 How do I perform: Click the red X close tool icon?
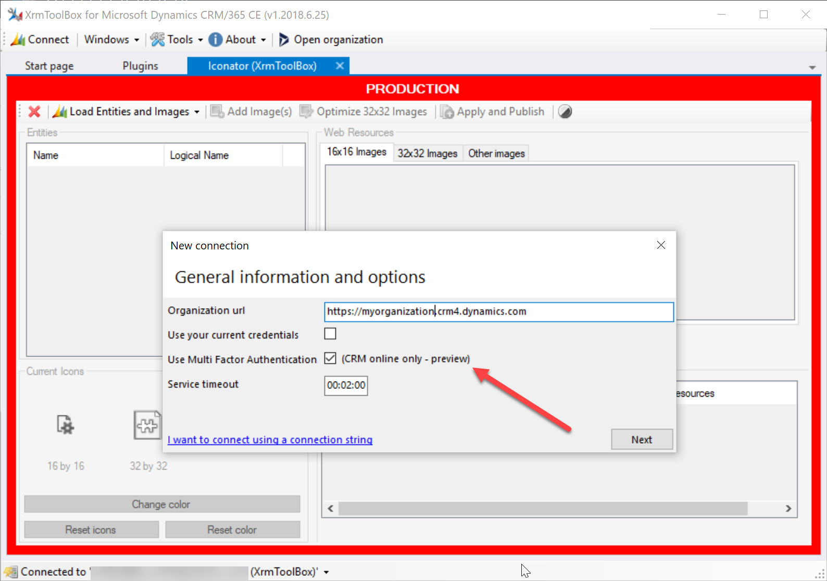34,111
